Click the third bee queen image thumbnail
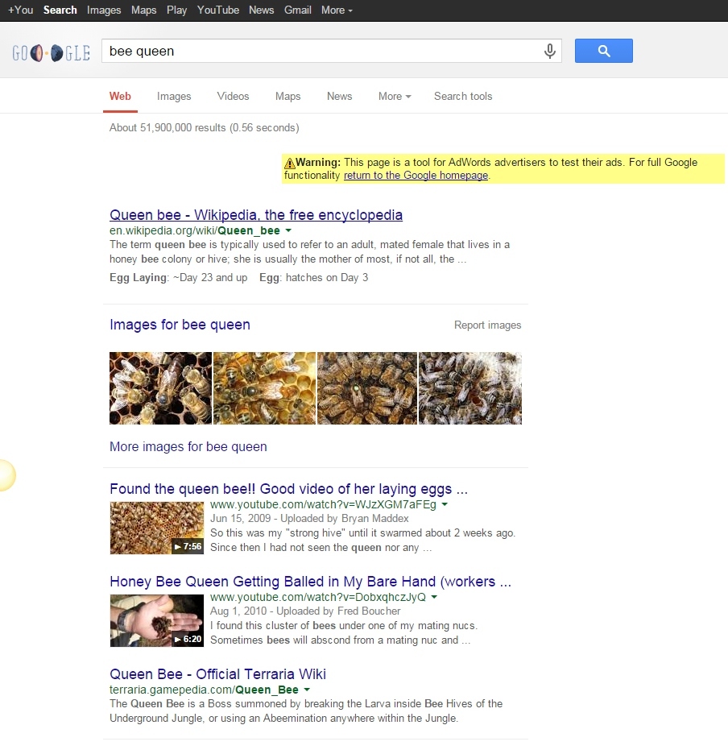This screenshot has height=750, width=728. point(367,388)
